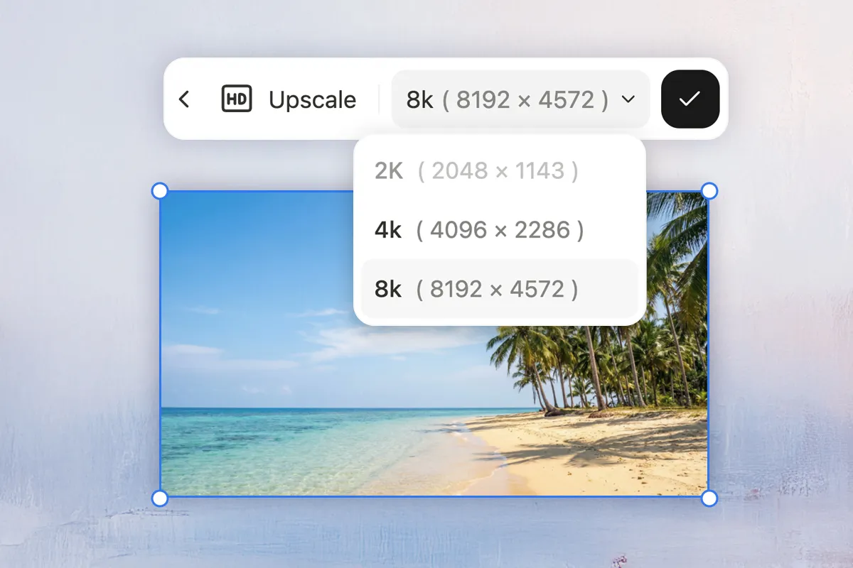Collapse the dropdown using its chevron arrow
The image size is (853, 568).
[x=628, y=99]
